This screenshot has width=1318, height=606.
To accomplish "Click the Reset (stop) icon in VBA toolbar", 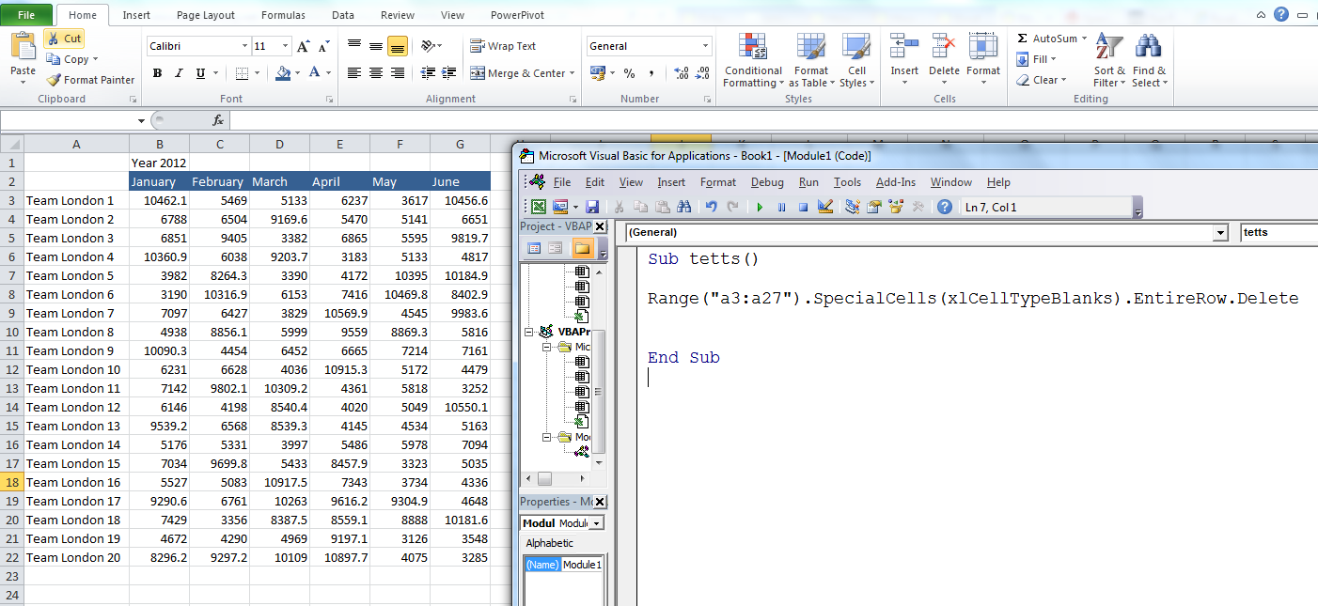I will [803, 208].
